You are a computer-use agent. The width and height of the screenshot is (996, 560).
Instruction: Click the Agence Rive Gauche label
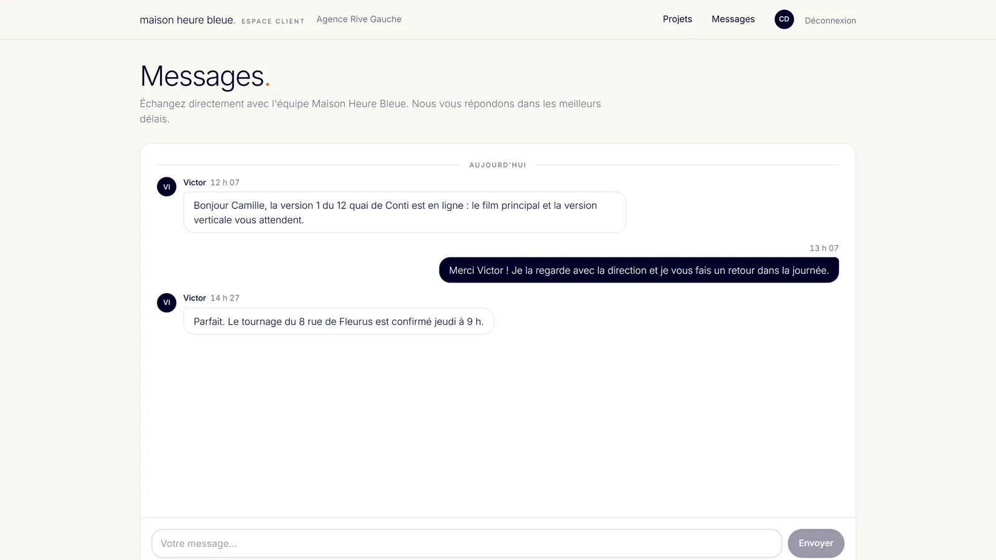click(359, 19)
